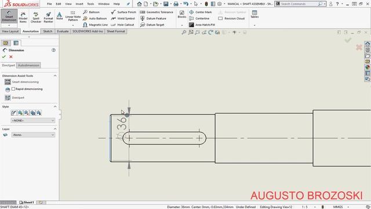Image resolution: width=371 pixels, height=209 pixels.
Task: Open SOLIDWORKS Add-Ins tab
Action: pos(88,31)
